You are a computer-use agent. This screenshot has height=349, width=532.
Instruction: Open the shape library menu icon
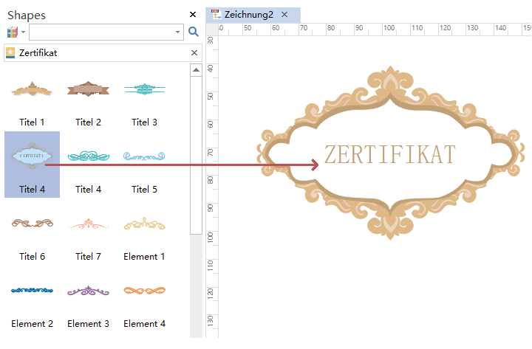tap(12, 32)
